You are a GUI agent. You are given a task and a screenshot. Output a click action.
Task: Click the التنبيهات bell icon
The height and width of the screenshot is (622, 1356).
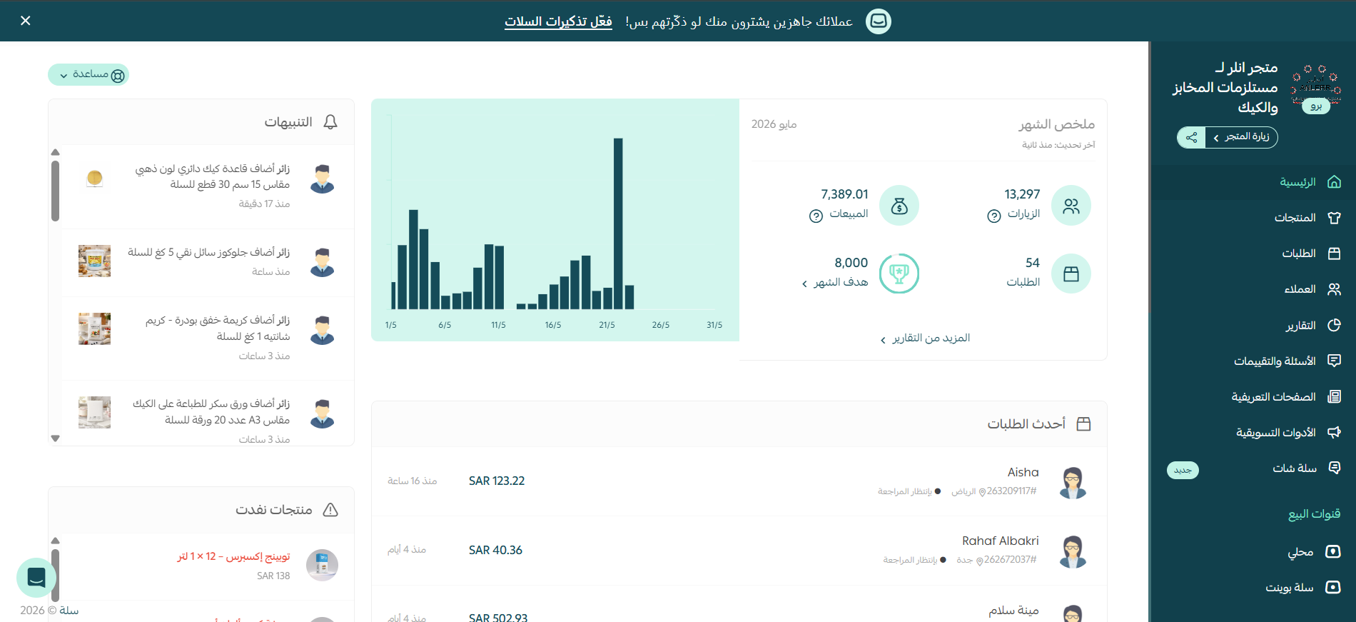[330, 122]
